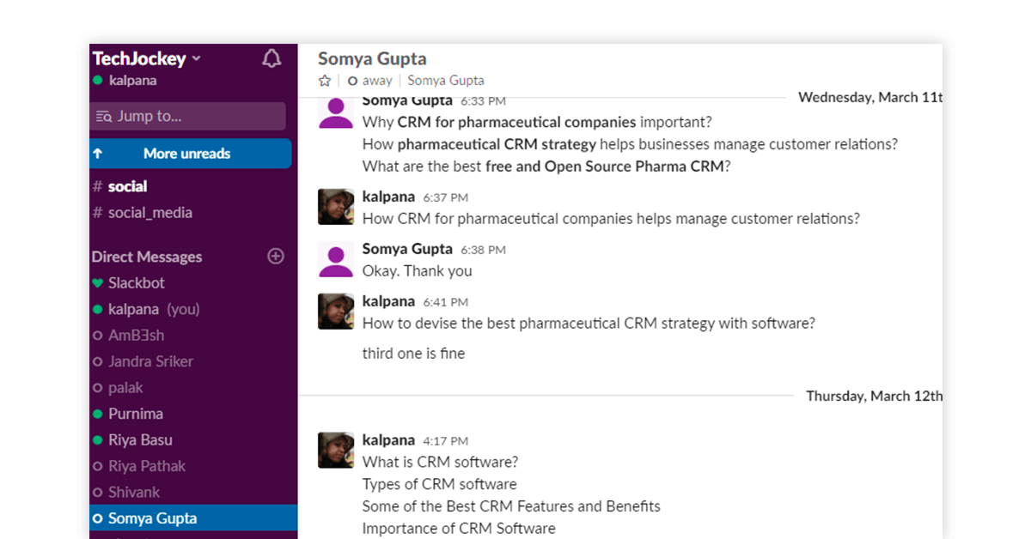
Task: Click the line "Why CRM for pharmaceutical companies important?"
Action: (x=537, y=122)
